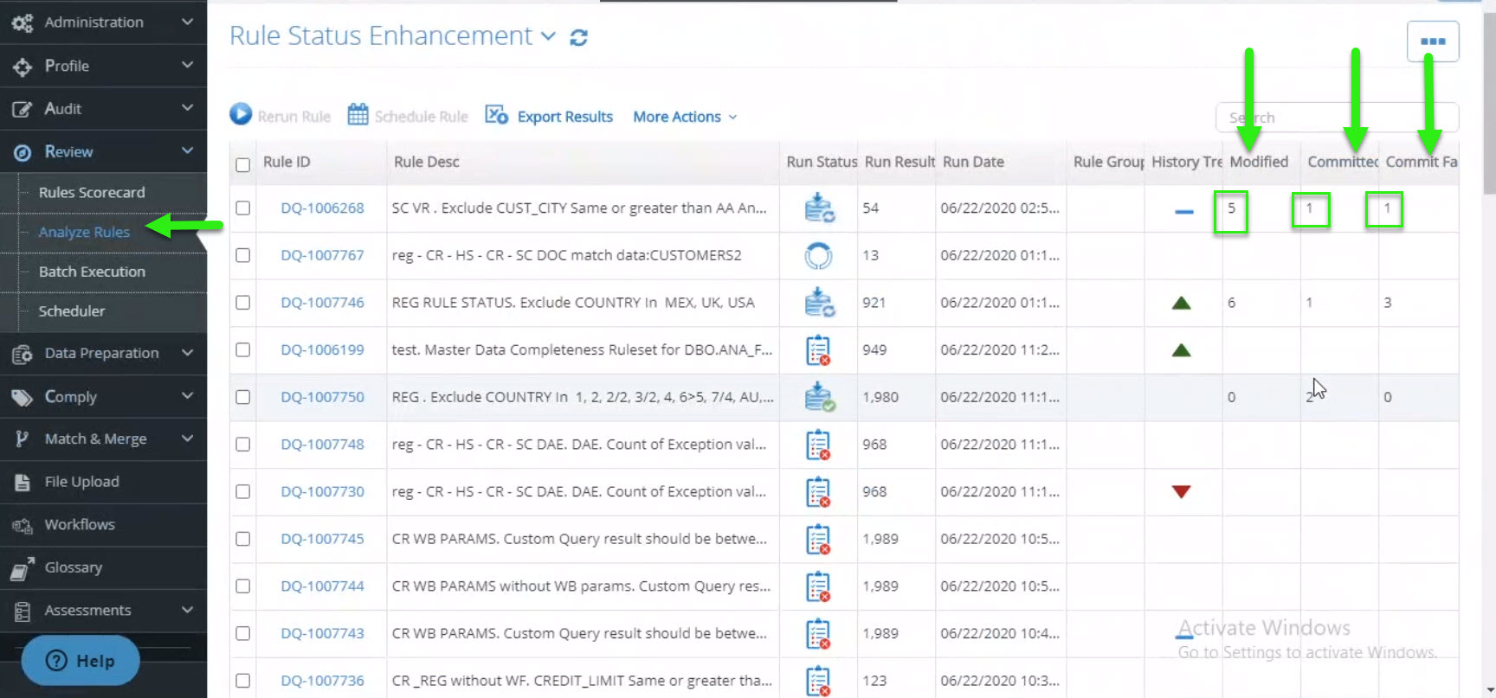Open the More Actions dropdown
This screenshot has height=698, width=1496.
coord(685,117)
